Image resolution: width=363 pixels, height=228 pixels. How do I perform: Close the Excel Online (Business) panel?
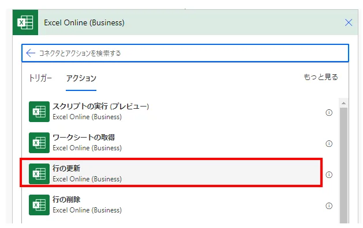point(349,22)
